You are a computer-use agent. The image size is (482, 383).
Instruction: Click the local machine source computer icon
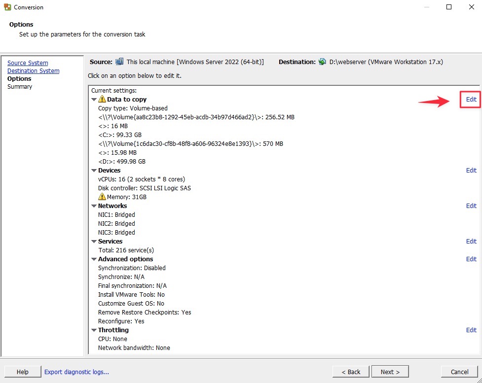119,62
